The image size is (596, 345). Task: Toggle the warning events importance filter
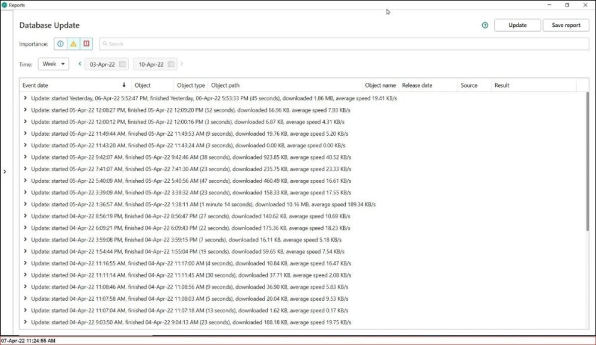[73, 43]
